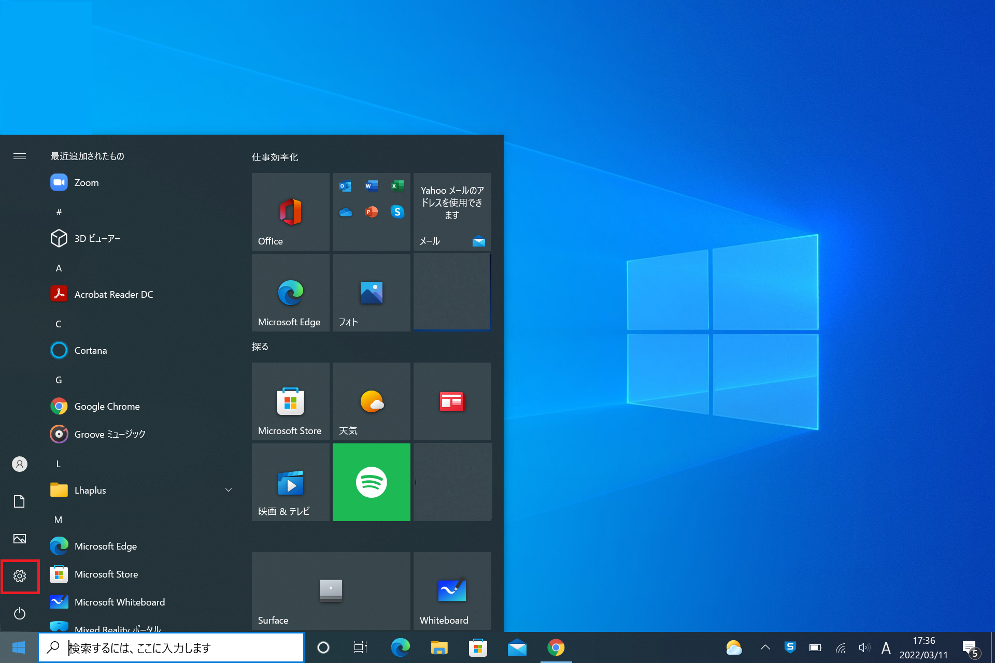Open weather widget in system tray
Image resolution: width=995 pixels, height=663 pixels.
(x=734, y=647)
